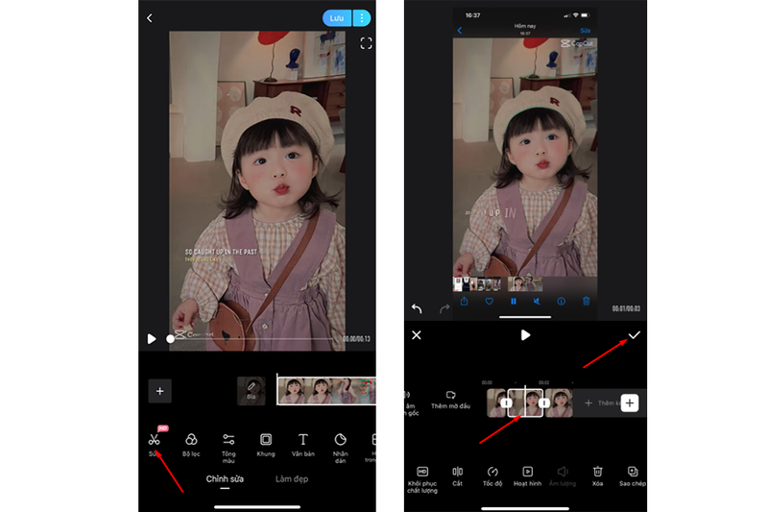Image resolution: width=768 pixels, height=512 pixels.
Task: Add media with white plus button
Action: coord(630,403)
